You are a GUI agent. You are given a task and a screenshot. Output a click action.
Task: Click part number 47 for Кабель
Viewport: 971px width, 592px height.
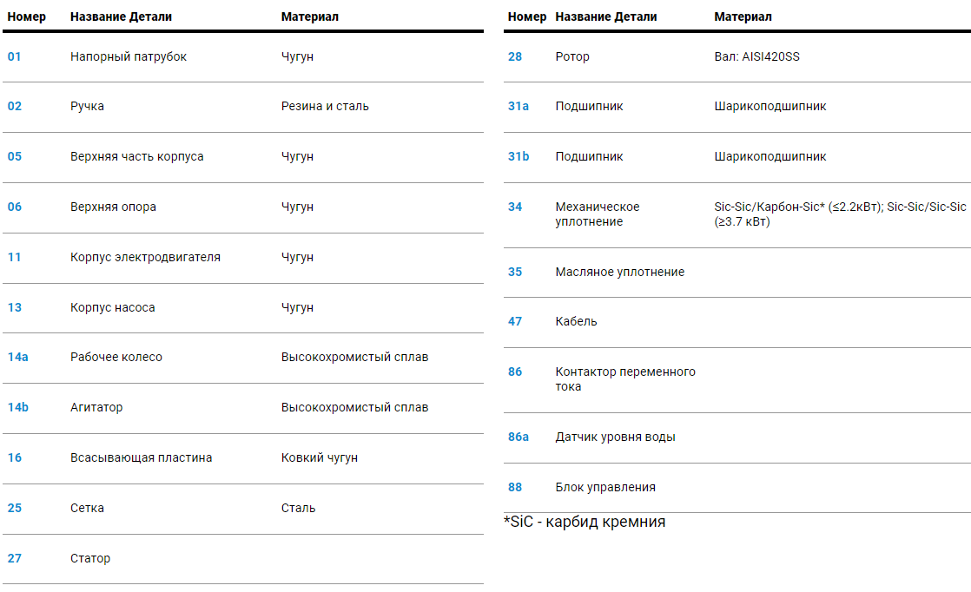[x=515, y=321]
